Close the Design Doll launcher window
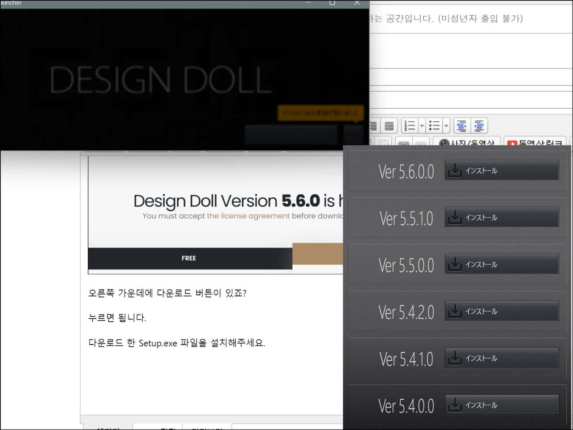The height and width of the screenshot is (430, 573). [x=357, y=3]
